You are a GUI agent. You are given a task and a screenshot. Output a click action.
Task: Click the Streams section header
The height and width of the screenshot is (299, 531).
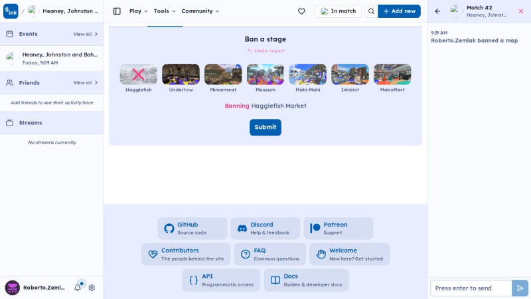point(52,123)
